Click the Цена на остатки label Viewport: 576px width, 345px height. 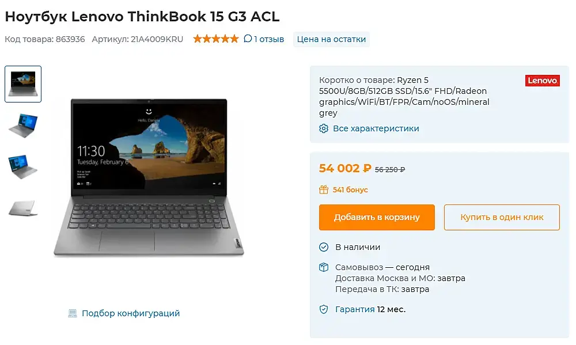pyautogui.click(x=331, y=39)
